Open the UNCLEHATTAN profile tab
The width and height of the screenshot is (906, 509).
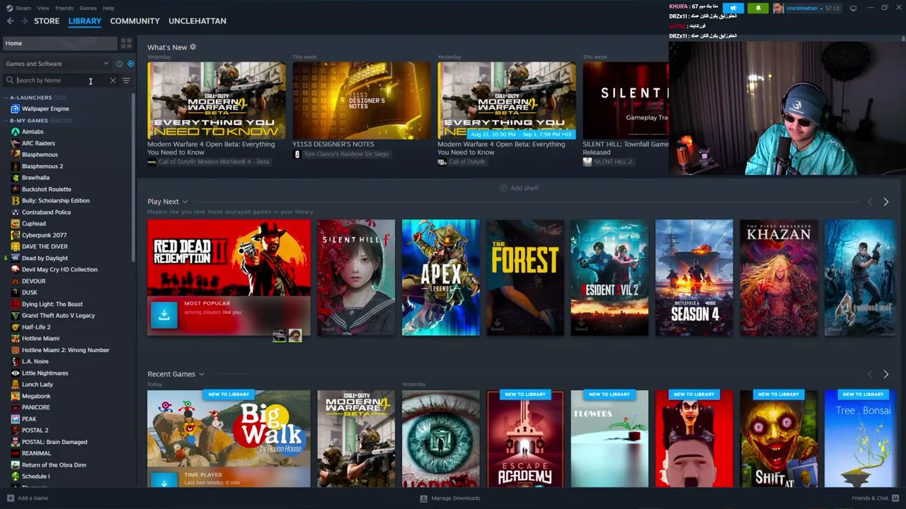pos(197,21)
